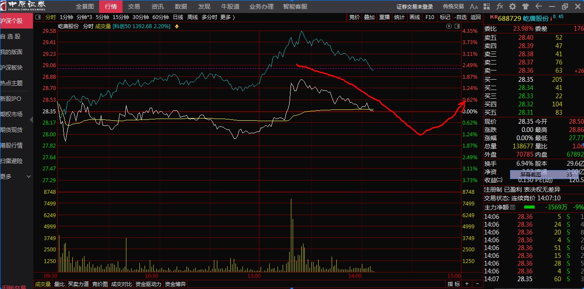Open the 智能客服 top menu
This screenshot has height=289, width=584.
coord(295,6)
